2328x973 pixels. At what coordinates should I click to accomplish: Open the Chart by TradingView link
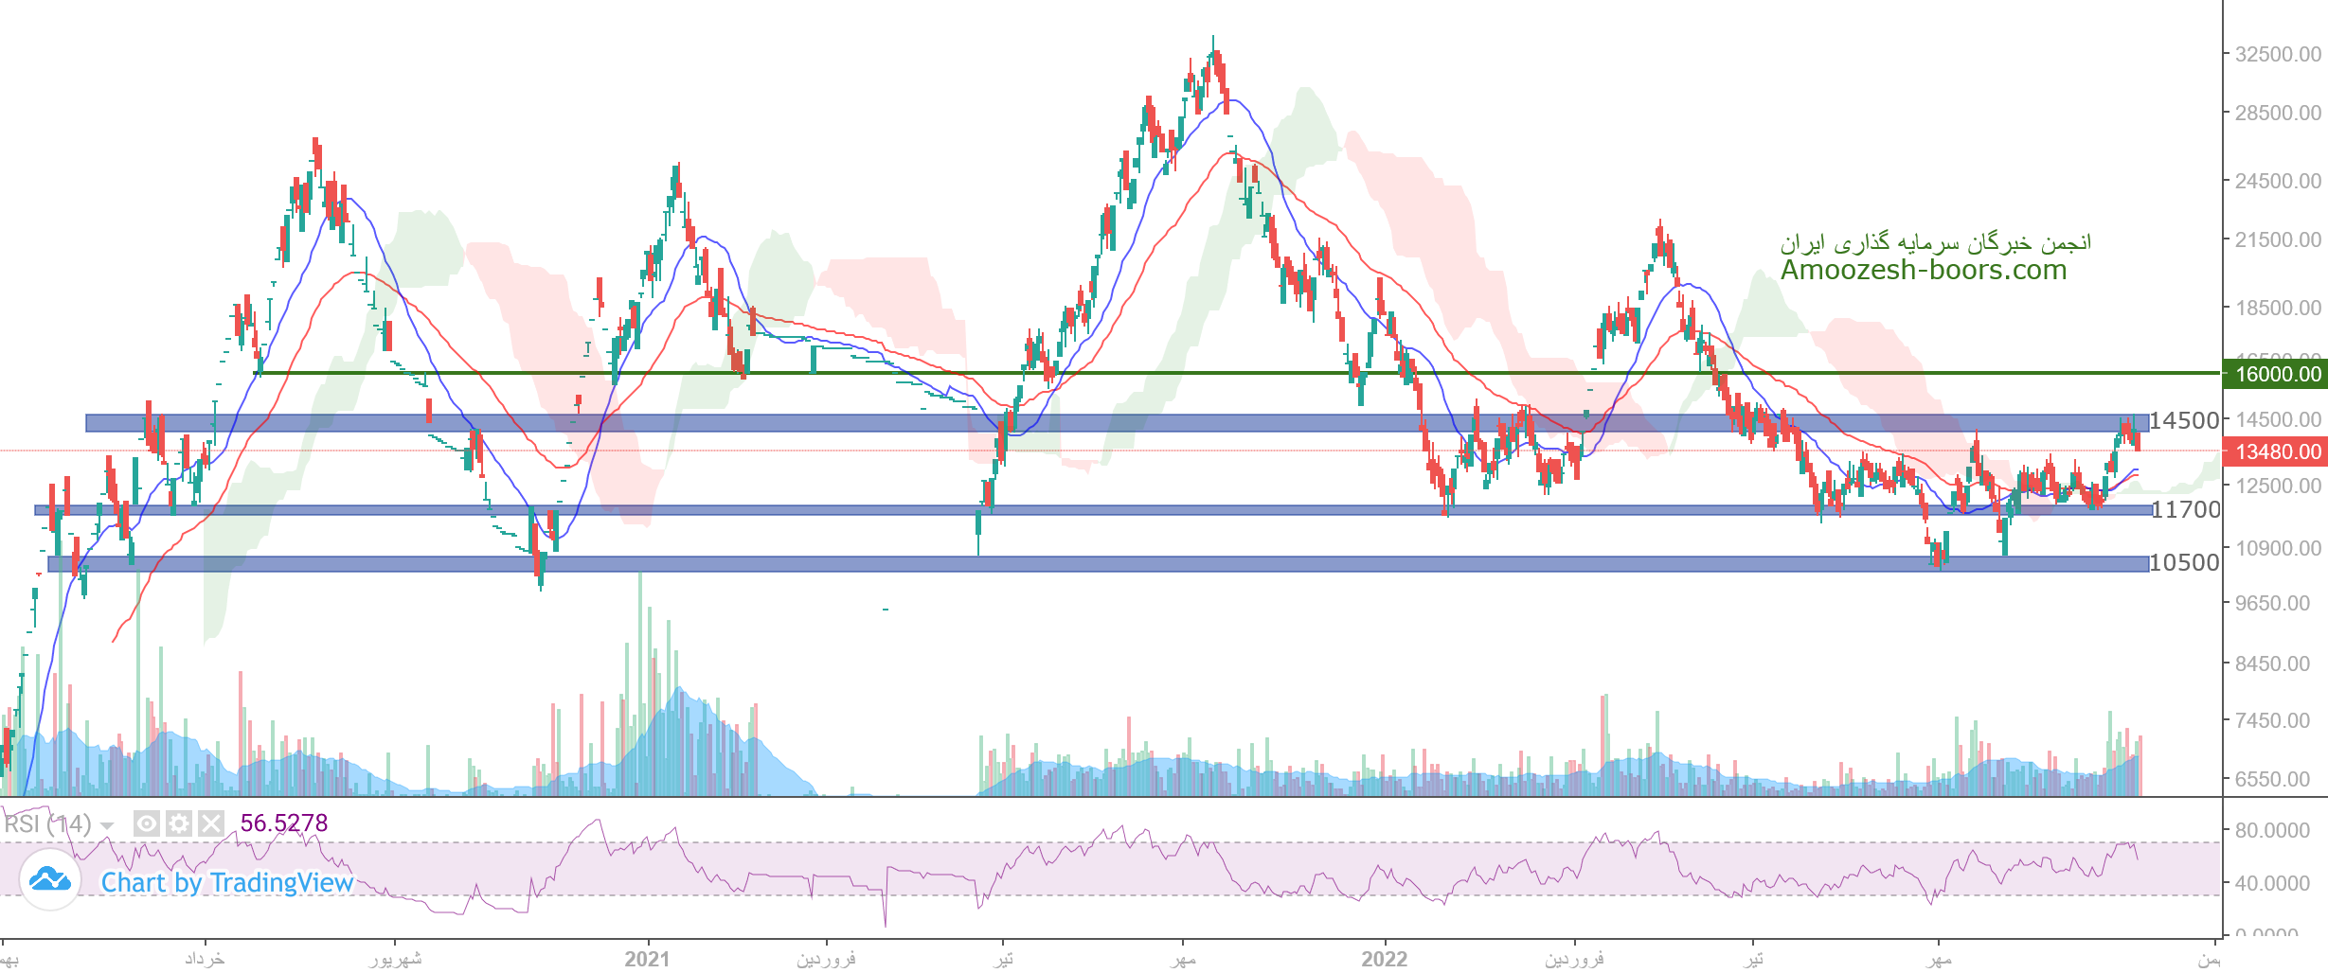227,882
